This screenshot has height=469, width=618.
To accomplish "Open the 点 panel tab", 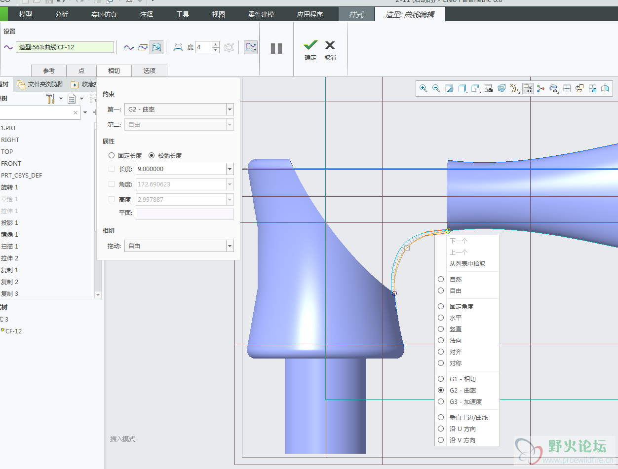I will [81, 71].
